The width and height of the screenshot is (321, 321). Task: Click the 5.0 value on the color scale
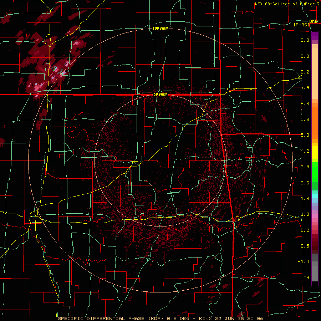(x=305, y=135)
